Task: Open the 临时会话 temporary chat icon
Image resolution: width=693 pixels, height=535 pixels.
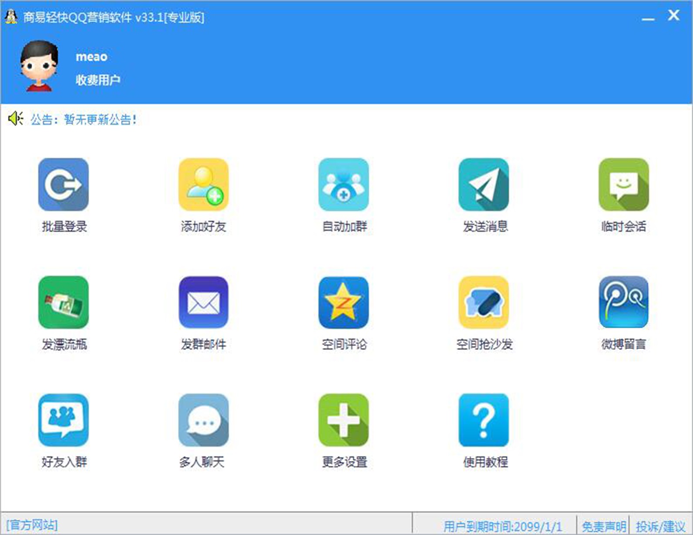Action: click(624, 184)
